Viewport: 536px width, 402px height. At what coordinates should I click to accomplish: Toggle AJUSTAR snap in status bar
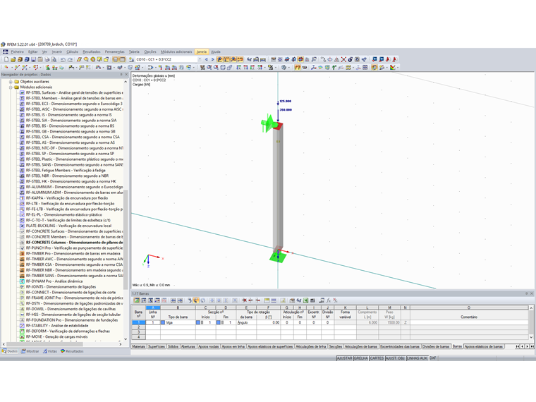(345, 358)
